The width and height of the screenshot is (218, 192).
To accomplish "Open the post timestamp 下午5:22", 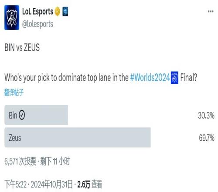I will [x=16, y=185].
